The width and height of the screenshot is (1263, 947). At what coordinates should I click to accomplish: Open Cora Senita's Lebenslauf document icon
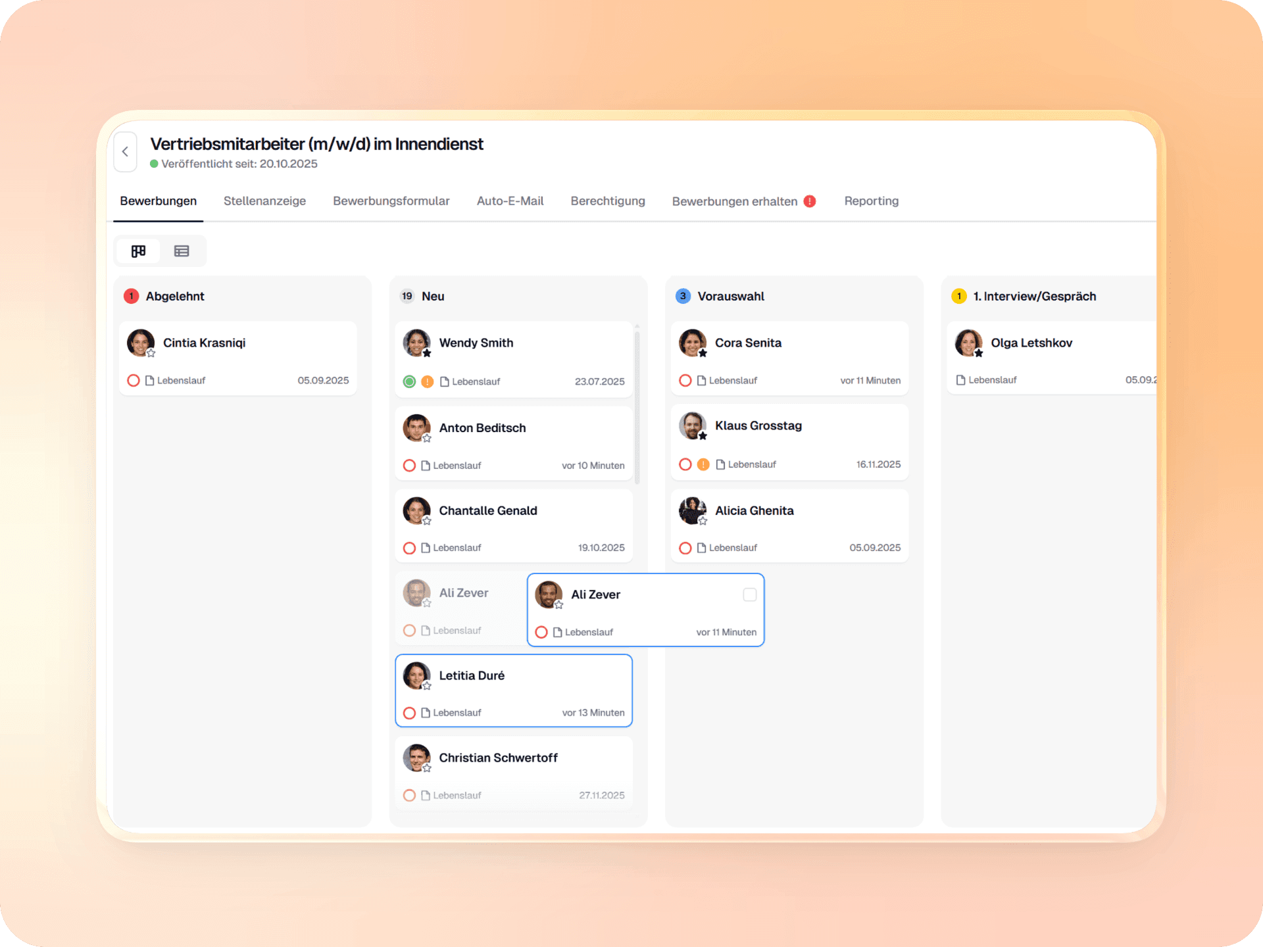pos(701,381)
